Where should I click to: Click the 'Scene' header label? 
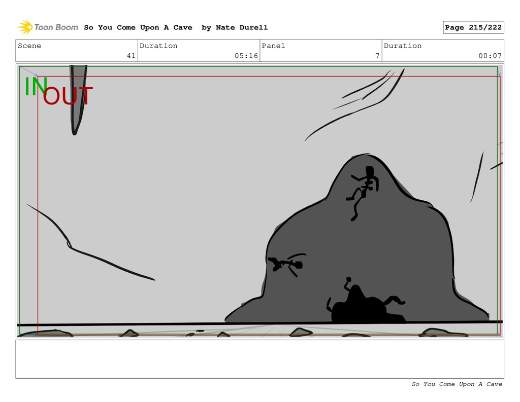(29, 46)
